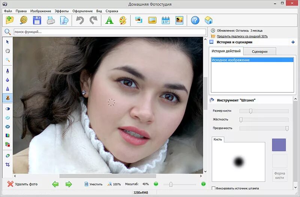Screen dimensions: 300x197
Task: Click the поиск функций search field
Action: tap(110, 32)
